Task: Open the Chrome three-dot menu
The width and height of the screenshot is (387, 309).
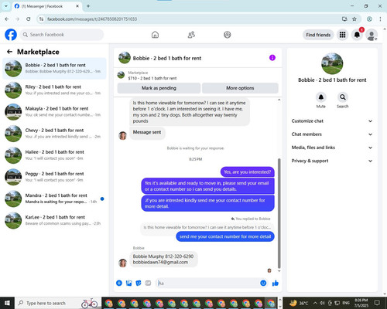Action: (x=380, y=19)
